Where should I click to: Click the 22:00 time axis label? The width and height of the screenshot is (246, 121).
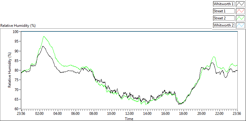[220, 114]
